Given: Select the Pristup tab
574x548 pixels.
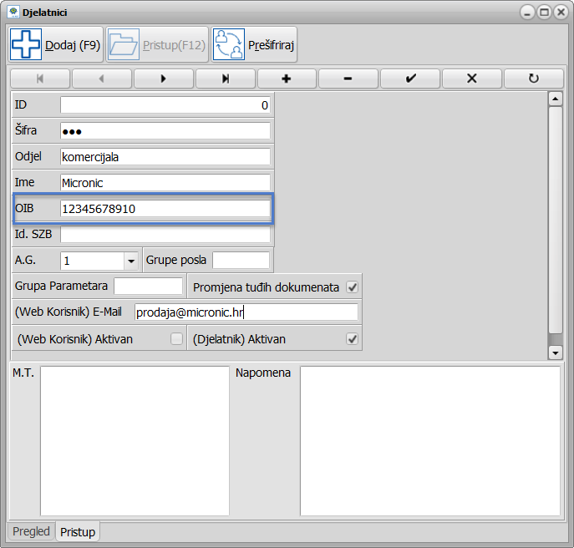Looking at the screenshot, I should pos(78,532).
